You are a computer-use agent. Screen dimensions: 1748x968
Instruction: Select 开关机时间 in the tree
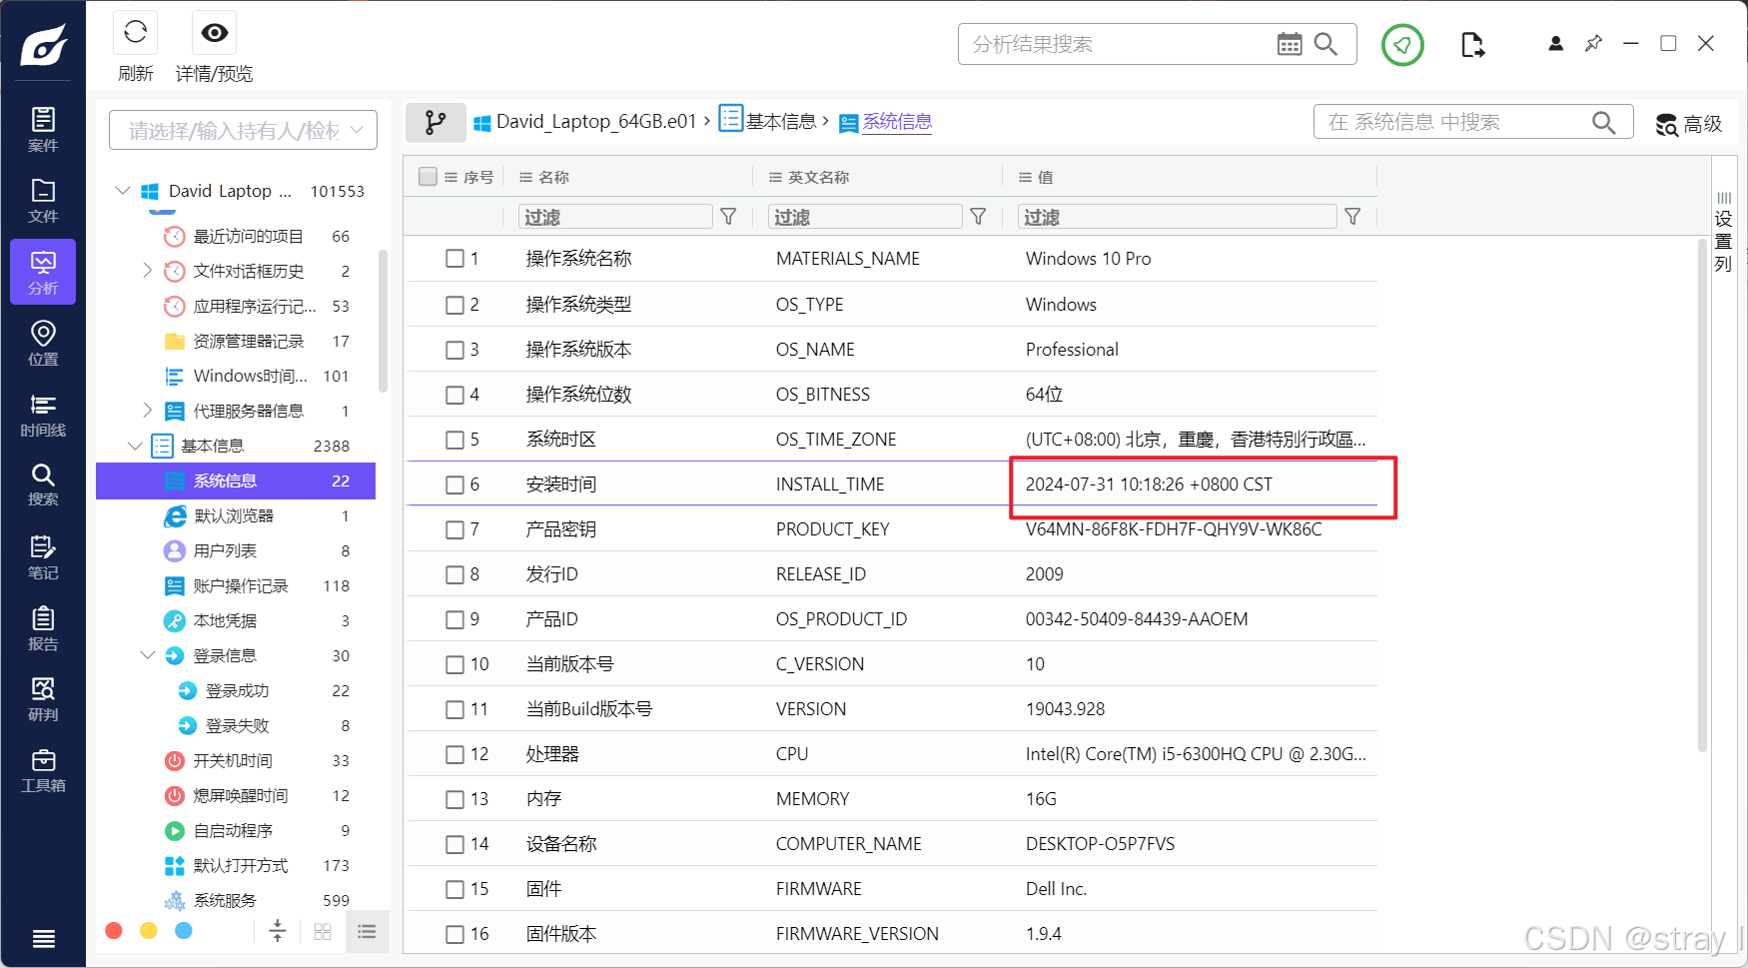[x=233, y=760]
